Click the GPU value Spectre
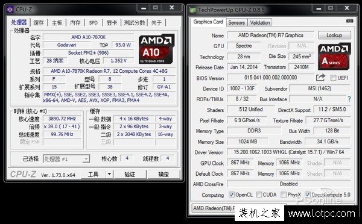362x224 pixels. pyautogui.click(x=244, y=46)
